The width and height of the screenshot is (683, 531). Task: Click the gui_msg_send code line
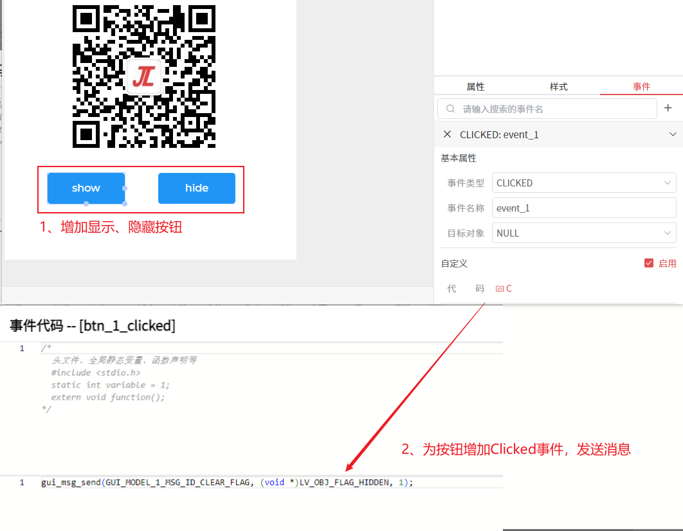pyautogui.click(x=227, y=482)
